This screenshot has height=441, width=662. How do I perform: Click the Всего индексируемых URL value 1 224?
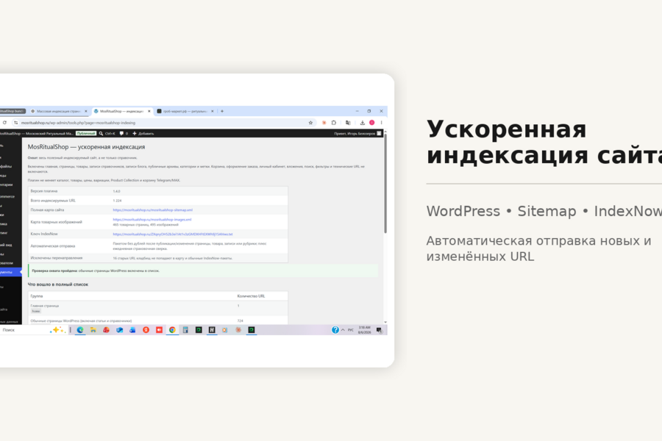[117, 201]
